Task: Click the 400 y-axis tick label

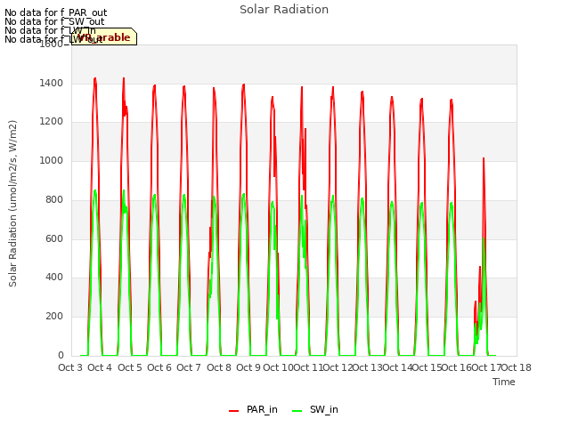Action: pyautogui.click(x=54, y=278)
